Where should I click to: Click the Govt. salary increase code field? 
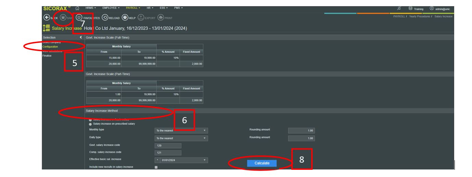point(168,146)
